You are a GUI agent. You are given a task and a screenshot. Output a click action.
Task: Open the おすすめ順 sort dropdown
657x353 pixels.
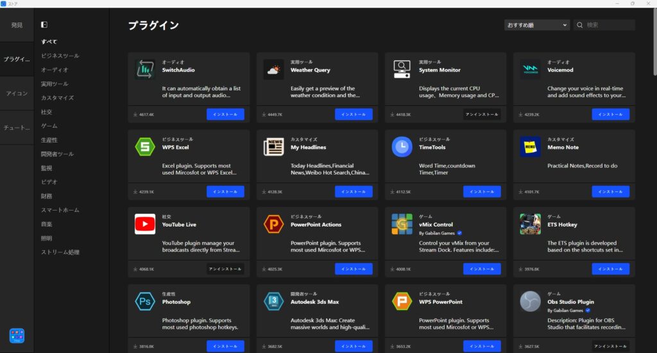point(537,25)
